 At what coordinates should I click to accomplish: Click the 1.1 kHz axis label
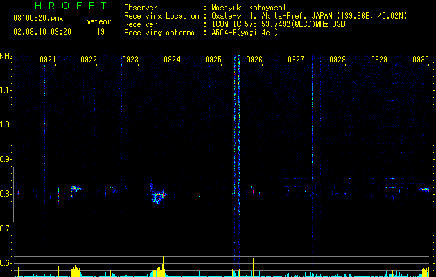pos(6,90)
